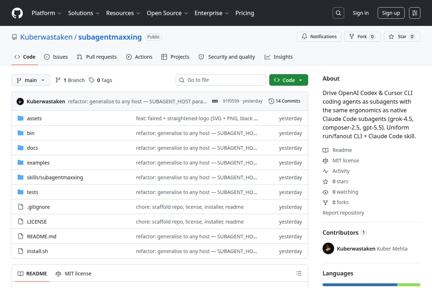Viewport: 432px width, 288px height.
Task: Open the Actions tab
Action: click(139, 57)
